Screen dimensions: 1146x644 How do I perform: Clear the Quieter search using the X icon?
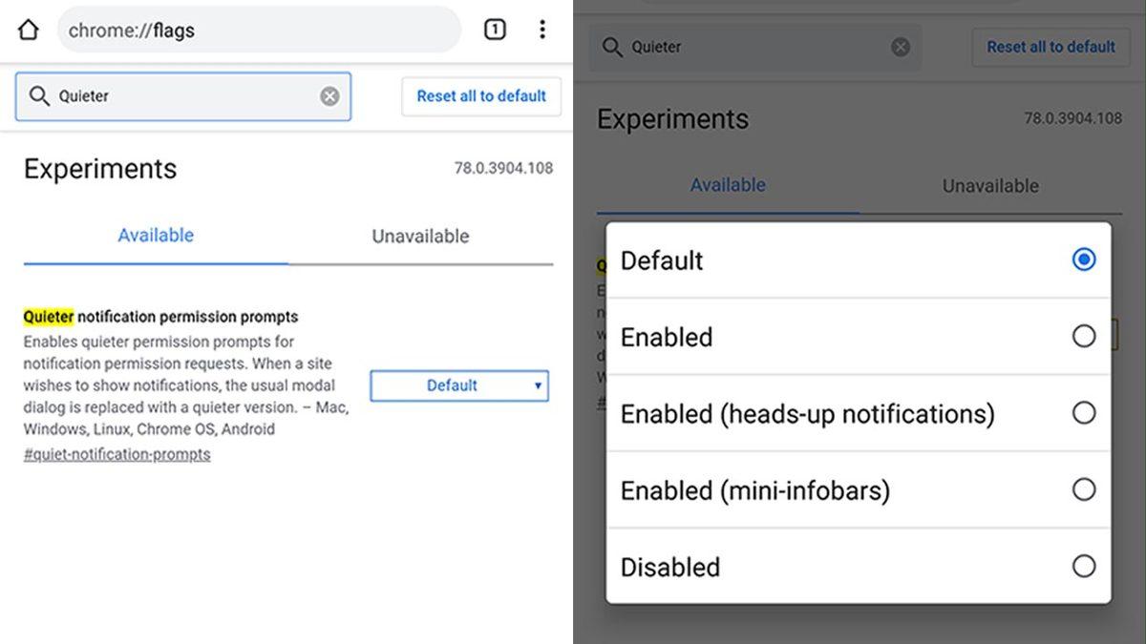[x=329, y=96]
